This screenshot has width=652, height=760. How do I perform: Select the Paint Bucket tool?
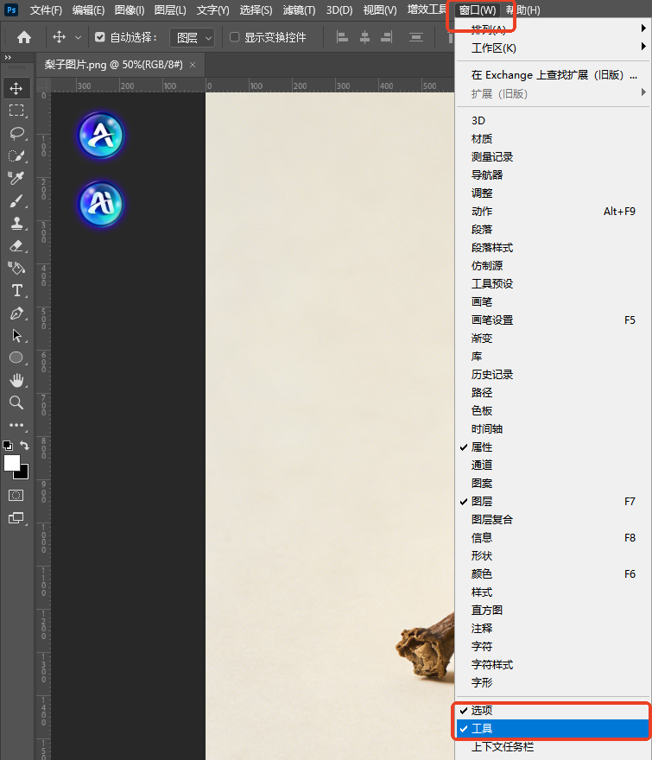(x=16, y=268)
